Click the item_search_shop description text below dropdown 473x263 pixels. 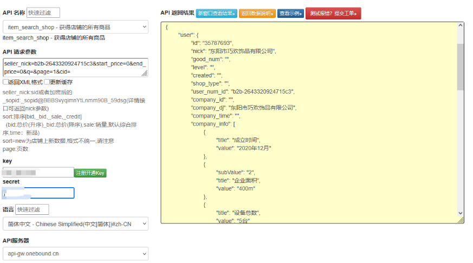[x=54, y=38]
